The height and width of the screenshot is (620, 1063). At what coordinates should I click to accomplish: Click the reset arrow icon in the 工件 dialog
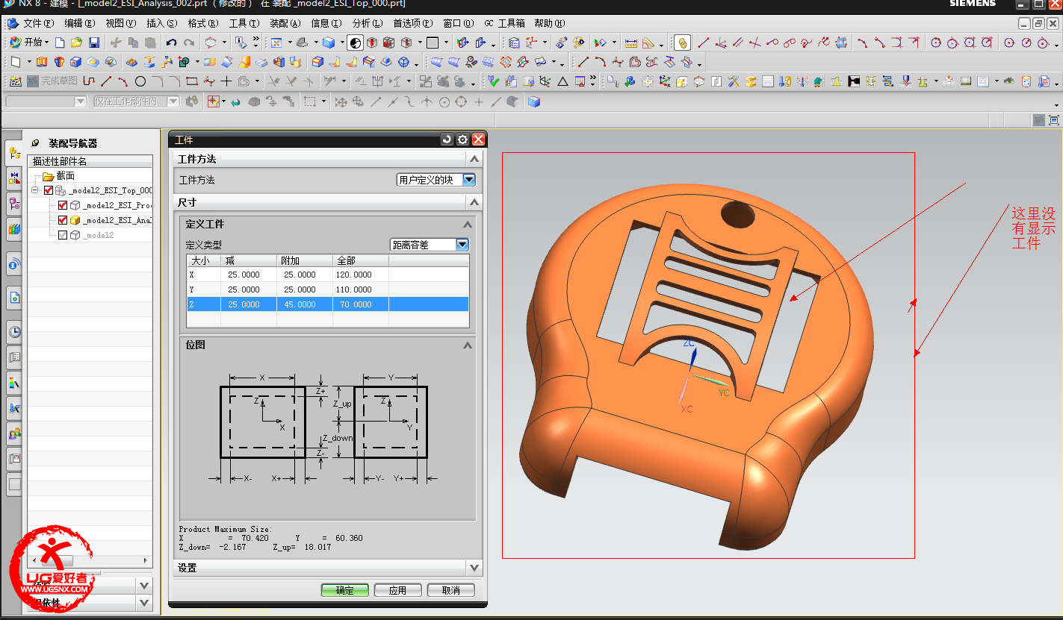click(447, 140)
